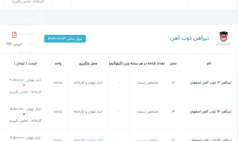Image resolution: width=238 pixels, height=141 pixels.
Task: Click the Zob Ahan company logo
Action: (223, 39)
